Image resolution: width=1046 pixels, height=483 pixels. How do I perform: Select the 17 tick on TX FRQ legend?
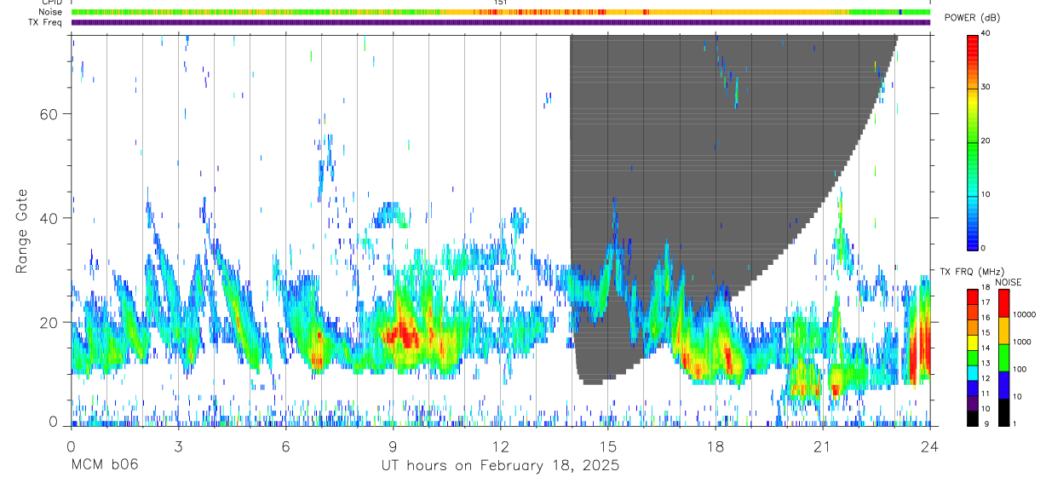point(986,302)
